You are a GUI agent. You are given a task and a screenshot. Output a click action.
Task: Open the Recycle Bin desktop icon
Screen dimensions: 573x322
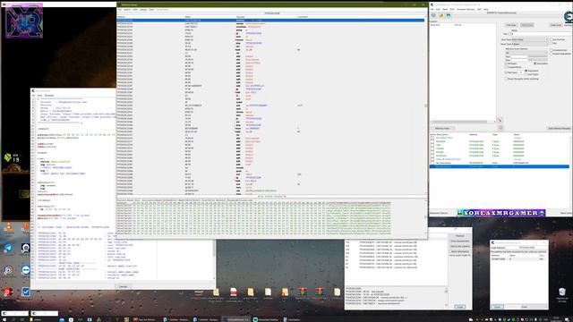(562, 292)
